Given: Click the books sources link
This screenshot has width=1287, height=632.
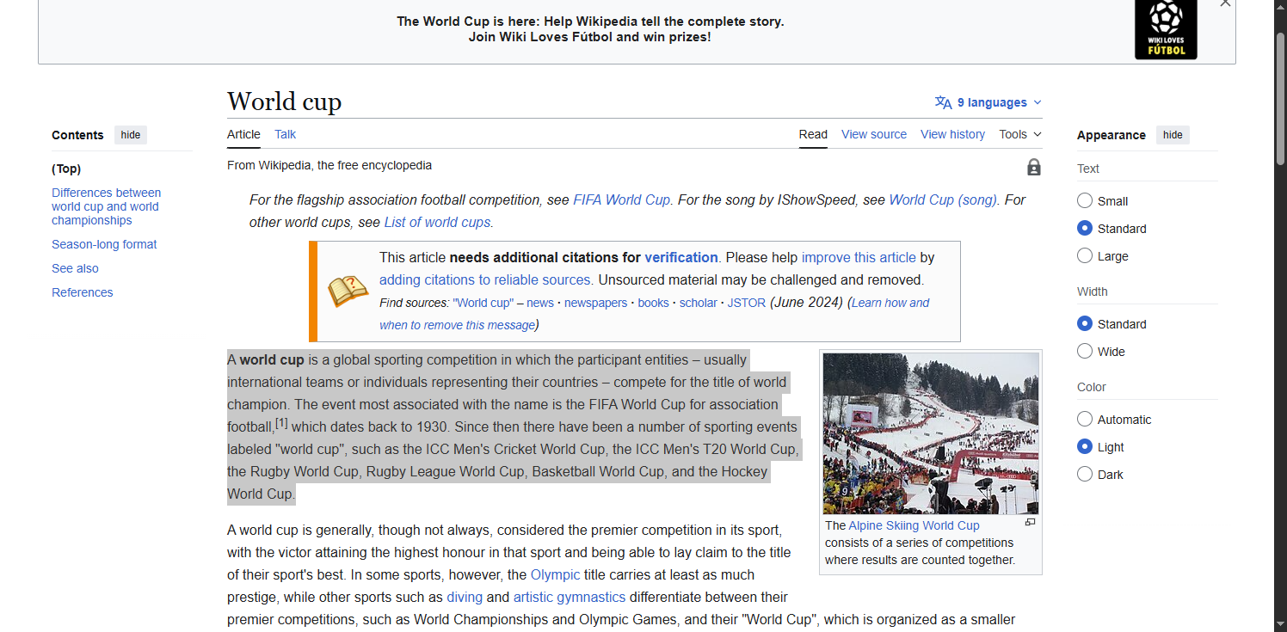Looking at the screenshot, I should tap(653, 303).
